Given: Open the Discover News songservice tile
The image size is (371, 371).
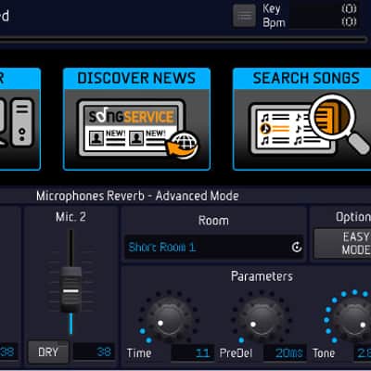Looking at the screenshot, I should (x=136, y=119).
